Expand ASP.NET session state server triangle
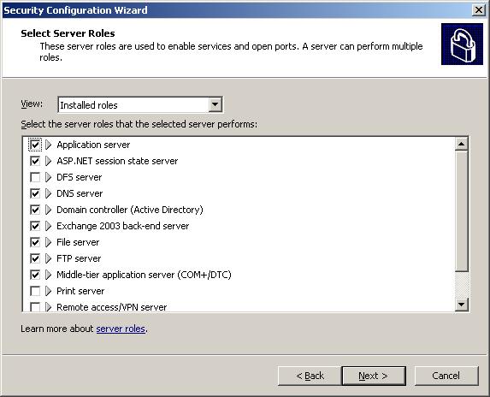This screenshot has width=490, height=397. coord(48,161)
